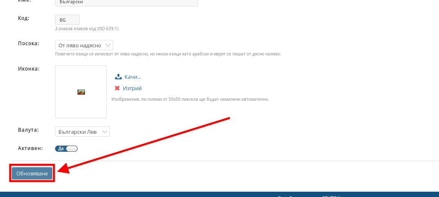Image resolution: width=439 pixels, height=197 pixels.
Task: Click the Посока: field label
Action: point(28,43)
